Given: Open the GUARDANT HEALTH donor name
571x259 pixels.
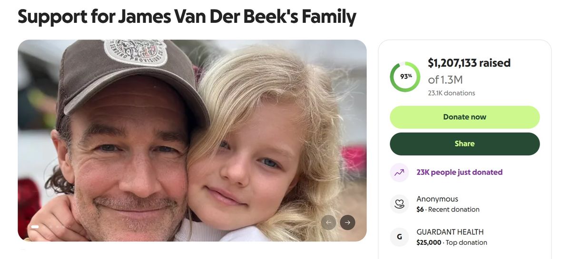Looking at the screenshot, I should (x=450, y=232).
